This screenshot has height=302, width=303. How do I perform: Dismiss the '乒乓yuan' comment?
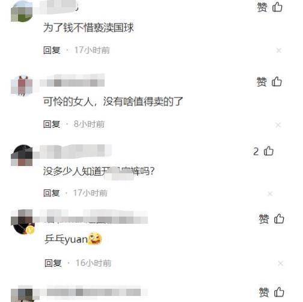coord(280,263)
